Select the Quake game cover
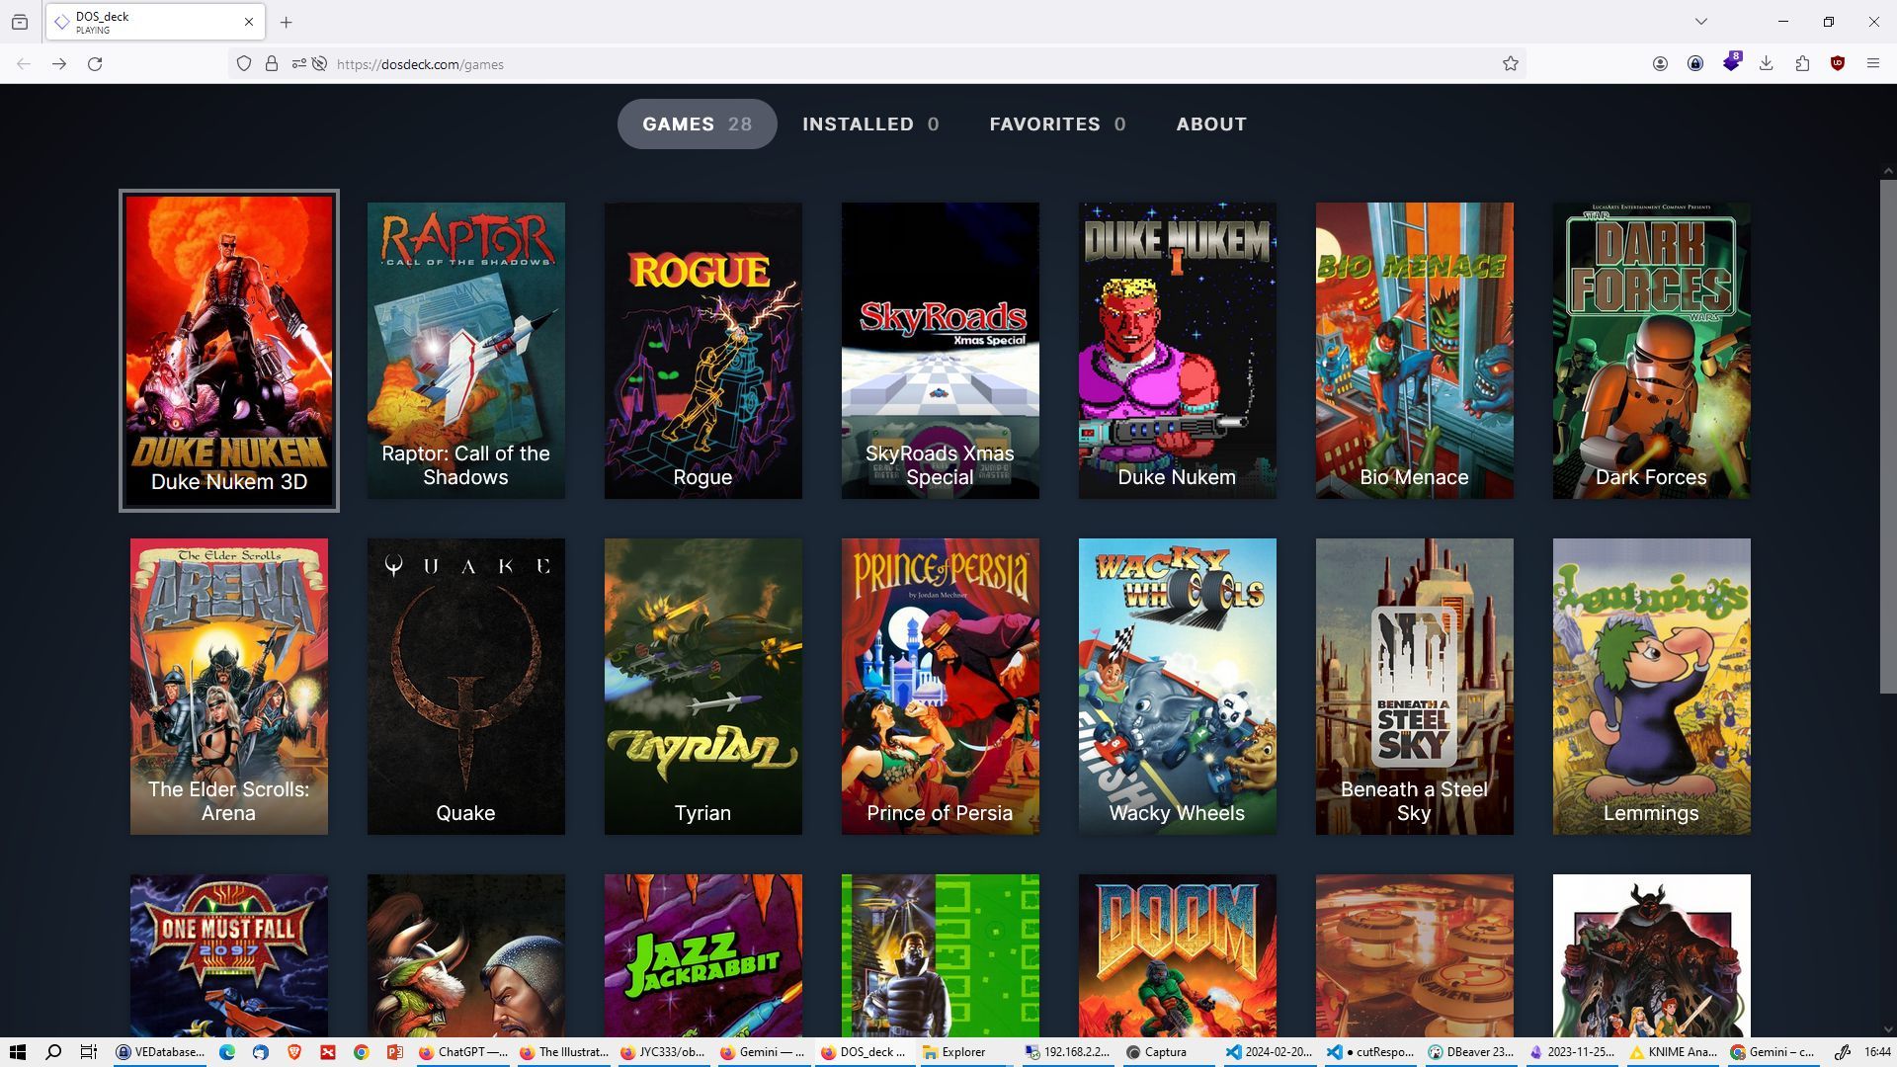Screen dimensions: 1897x1067 pyautogui.click(x=466, y=687)
